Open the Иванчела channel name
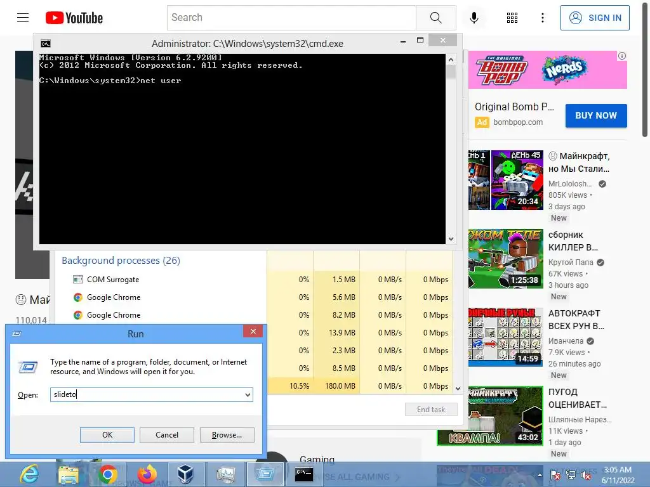This screenshot has height=487, width=650. coord(566,341)
